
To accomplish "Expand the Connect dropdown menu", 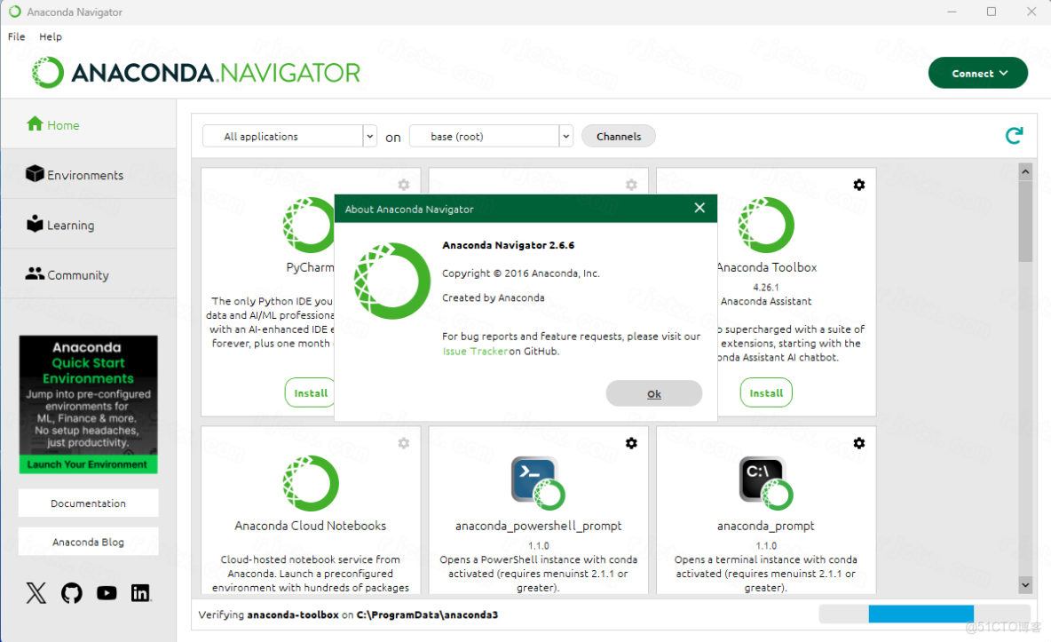I will [x=978, y=73].
